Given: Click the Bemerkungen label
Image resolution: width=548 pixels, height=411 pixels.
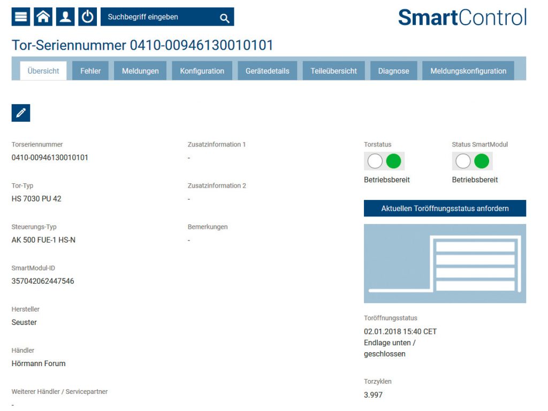Looking at the screenshot, I should tap(208, 227).
